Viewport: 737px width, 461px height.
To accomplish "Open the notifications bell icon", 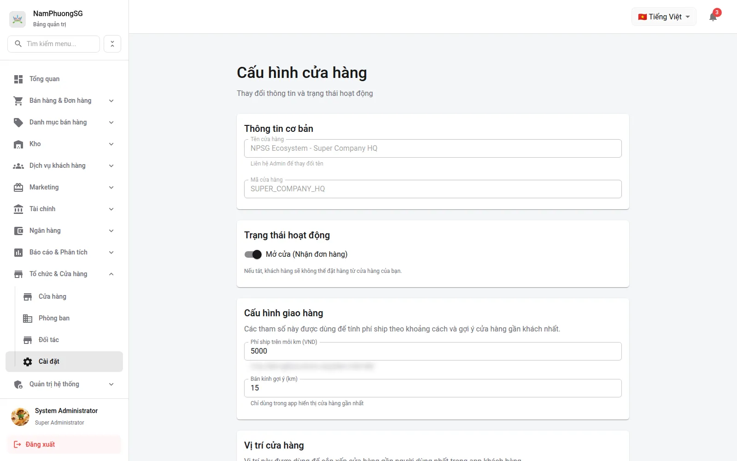I will 713,17.
